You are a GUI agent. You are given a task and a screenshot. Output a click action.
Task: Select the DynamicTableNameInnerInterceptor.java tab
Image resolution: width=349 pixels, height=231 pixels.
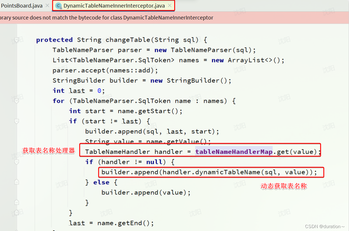(113, 5)
